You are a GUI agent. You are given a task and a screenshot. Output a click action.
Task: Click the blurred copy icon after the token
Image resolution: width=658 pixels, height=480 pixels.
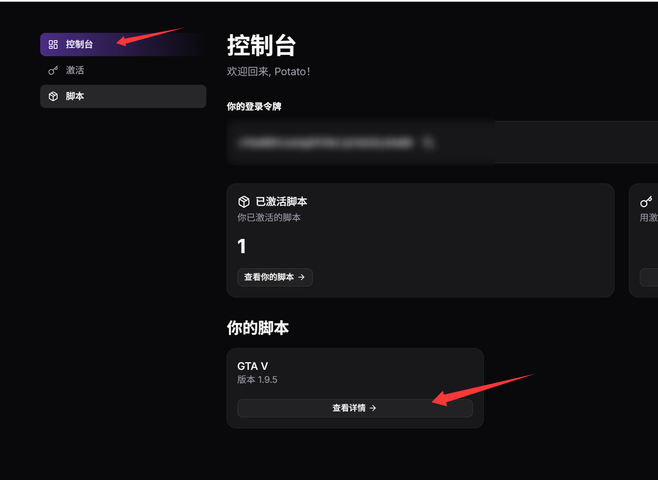(x=428, y=143)
